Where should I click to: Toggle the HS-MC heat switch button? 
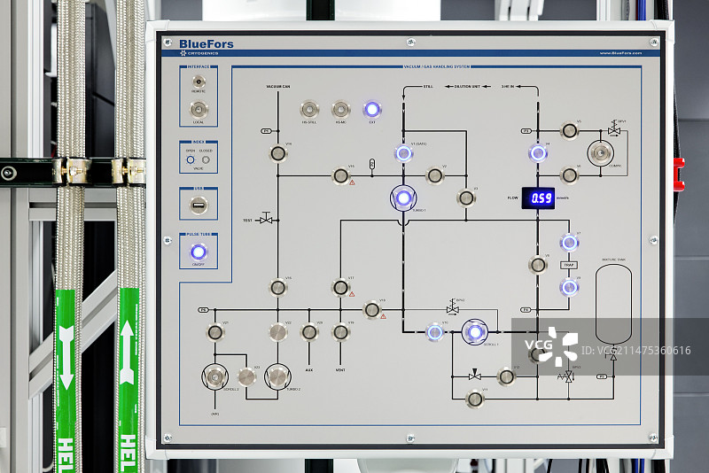click(340, 110)
